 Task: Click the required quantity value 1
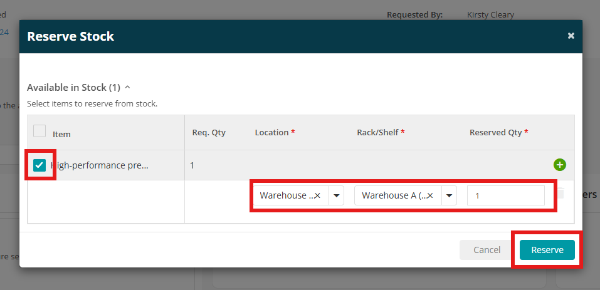pyautogui.click(x=192, y=165)
